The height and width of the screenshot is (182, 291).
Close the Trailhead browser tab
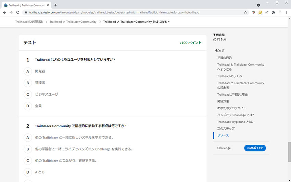tap(48, 5)
